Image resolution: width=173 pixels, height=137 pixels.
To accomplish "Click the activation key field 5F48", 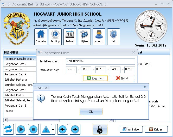I will [71, 70].
